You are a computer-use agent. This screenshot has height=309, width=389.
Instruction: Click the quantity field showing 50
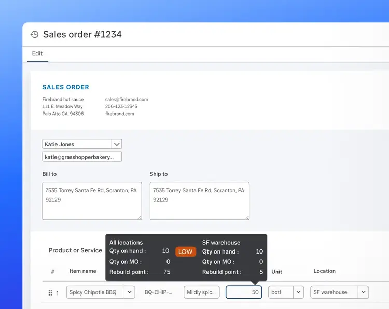pyautogui.click(x=244, y=292)
